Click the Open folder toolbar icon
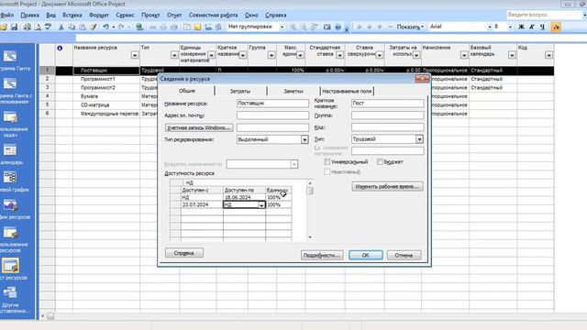587x330 pixels. click(4, 27)
